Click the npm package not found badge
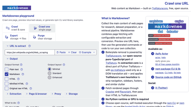Screen dimensions: 191x107 [159, 36]
